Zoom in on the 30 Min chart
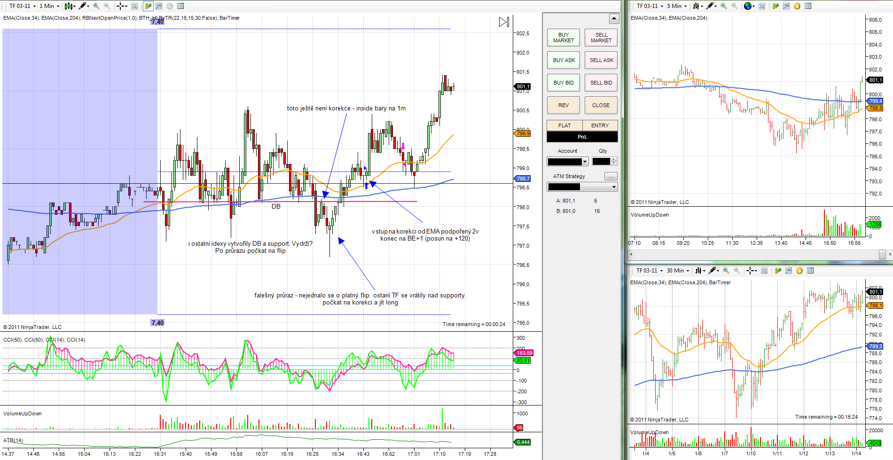 tap(726, 271)
